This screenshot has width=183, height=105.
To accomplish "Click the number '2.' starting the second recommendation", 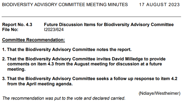I will click(4, 59).
